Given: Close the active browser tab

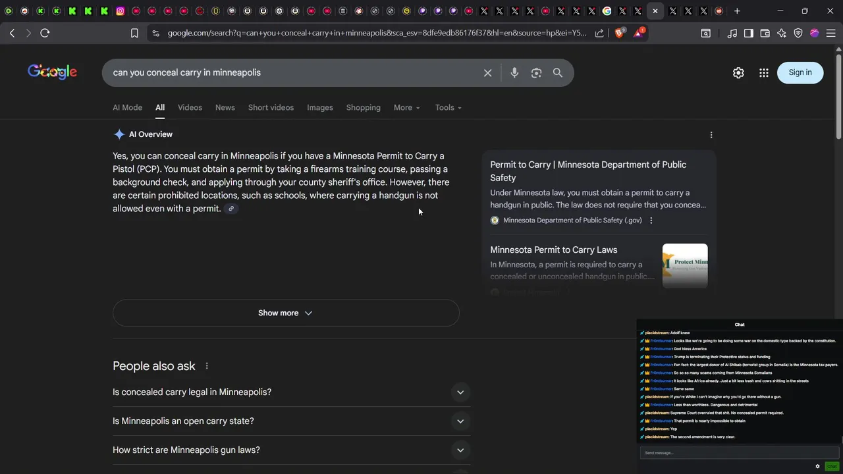Looking at the screenshot, I should click(x=655, y=11).
